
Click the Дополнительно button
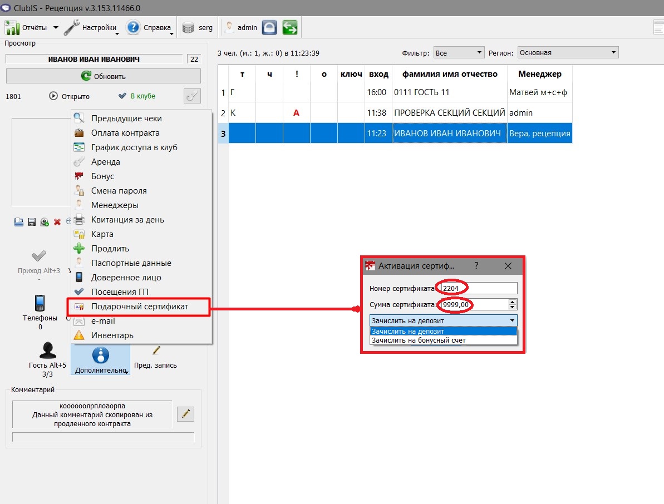(x=101, y=359)
